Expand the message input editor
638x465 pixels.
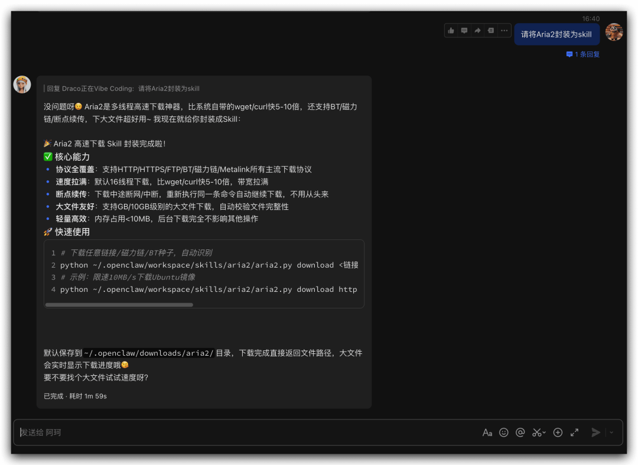pyautogui.click(x=574, y=433)
